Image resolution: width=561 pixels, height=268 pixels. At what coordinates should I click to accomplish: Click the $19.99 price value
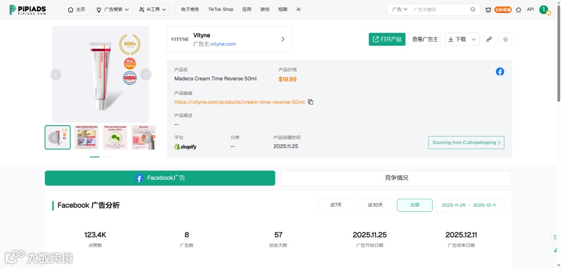(288, 79)
